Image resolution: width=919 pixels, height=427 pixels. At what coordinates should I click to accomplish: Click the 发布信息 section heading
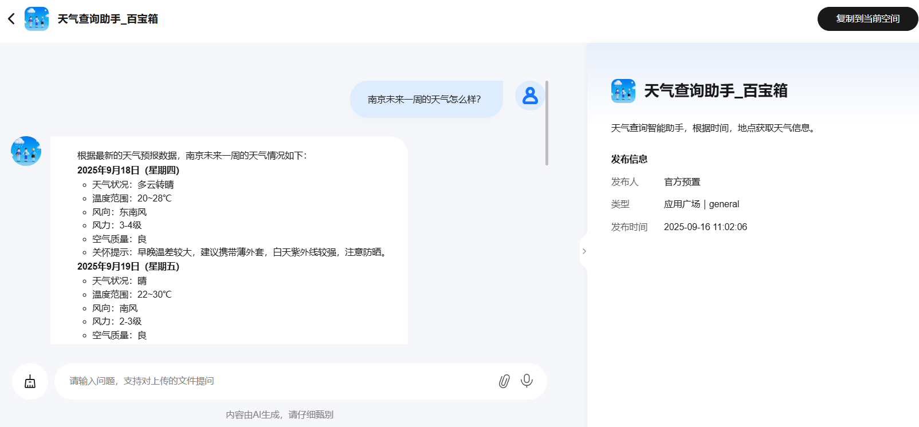629,159
